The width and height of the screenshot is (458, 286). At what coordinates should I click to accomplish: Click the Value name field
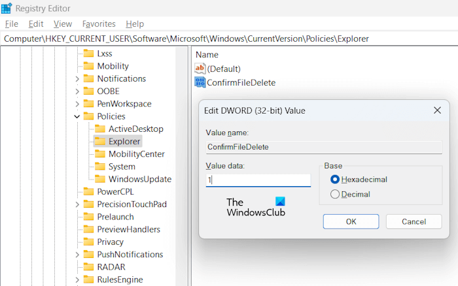coord(324,147)
